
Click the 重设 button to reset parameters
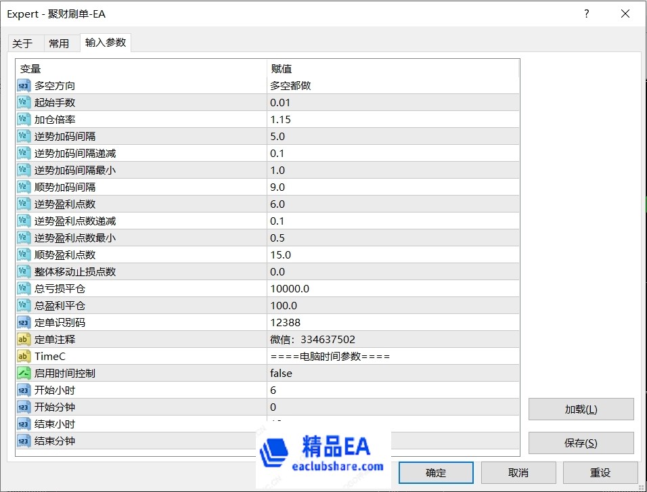600,472
